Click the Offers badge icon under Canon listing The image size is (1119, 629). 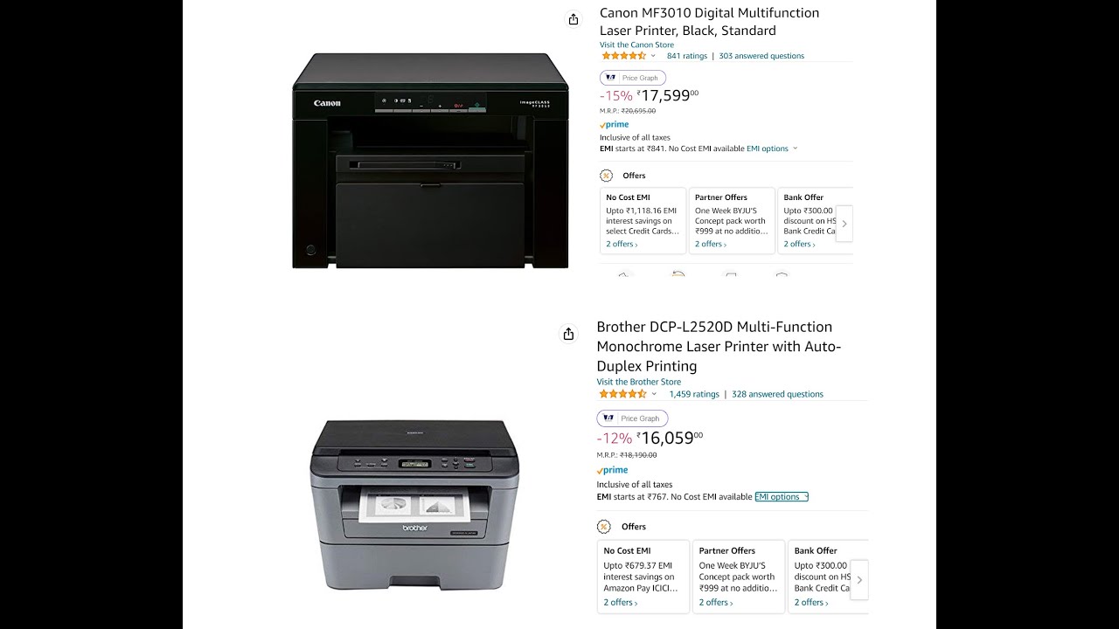[x=606, y=176]
